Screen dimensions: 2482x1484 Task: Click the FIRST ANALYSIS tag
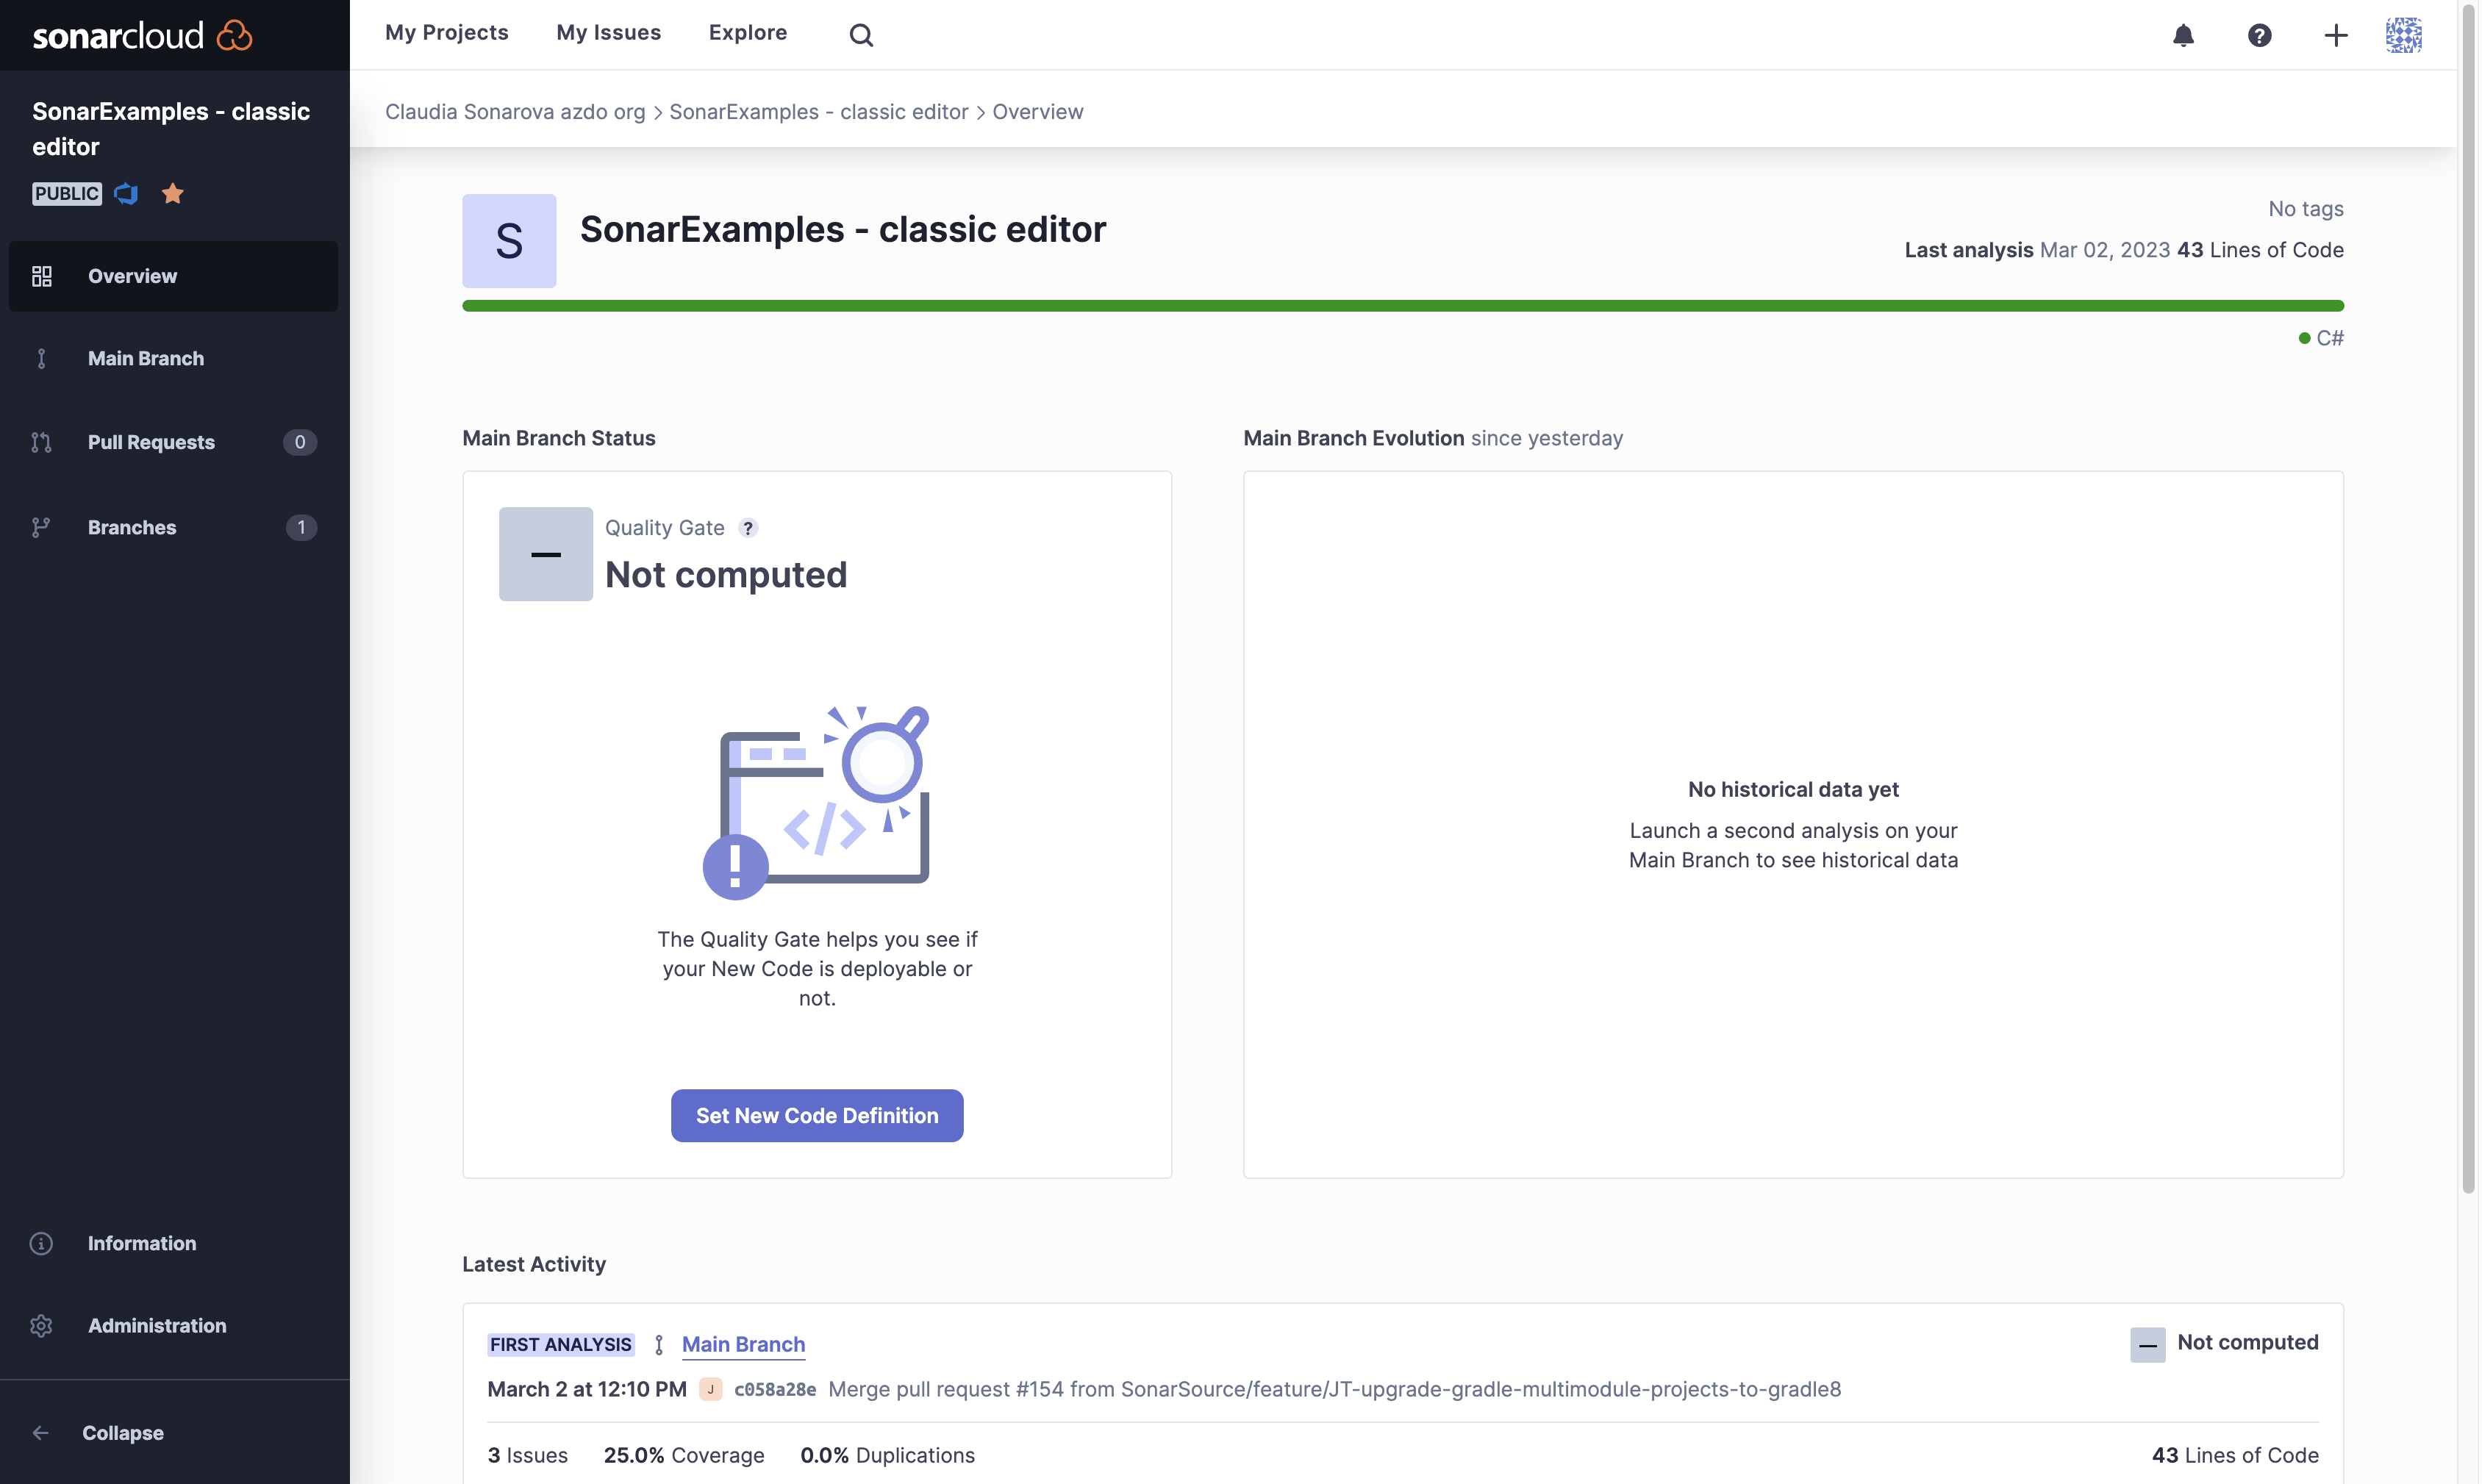pyautogui.click(x=561, y=1345)
